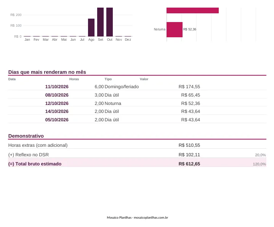274x227 pixels.
Task: Click the R$ 200 axis label
Action: pos(16,15)
